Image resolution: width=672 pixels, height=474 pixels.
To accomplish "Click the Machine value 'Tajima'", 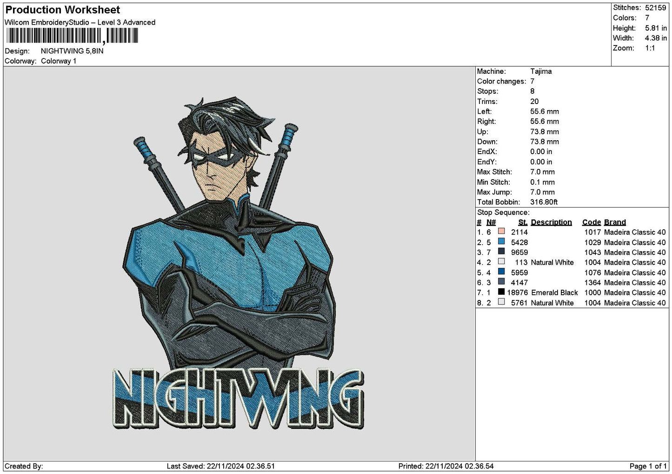I will click(541, 71).
